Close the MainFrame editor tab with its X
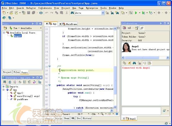Image resolution: width=172 pixels, height=126 pixels. tap(60, 24)
